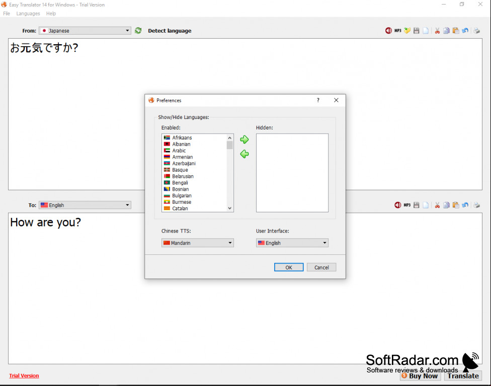Play speech audio for the translated text
Image resolution: width=491 pixels, height=386 pixels.
coord(398,205)
